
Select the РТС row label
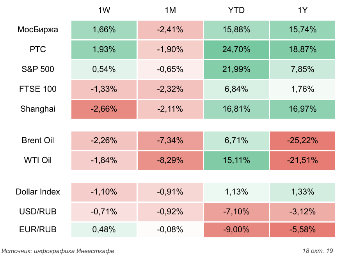(38, 49)
